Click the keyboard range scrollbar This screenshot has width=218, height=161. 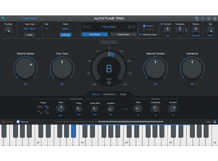pyautogui.click(x=131, y=122)
